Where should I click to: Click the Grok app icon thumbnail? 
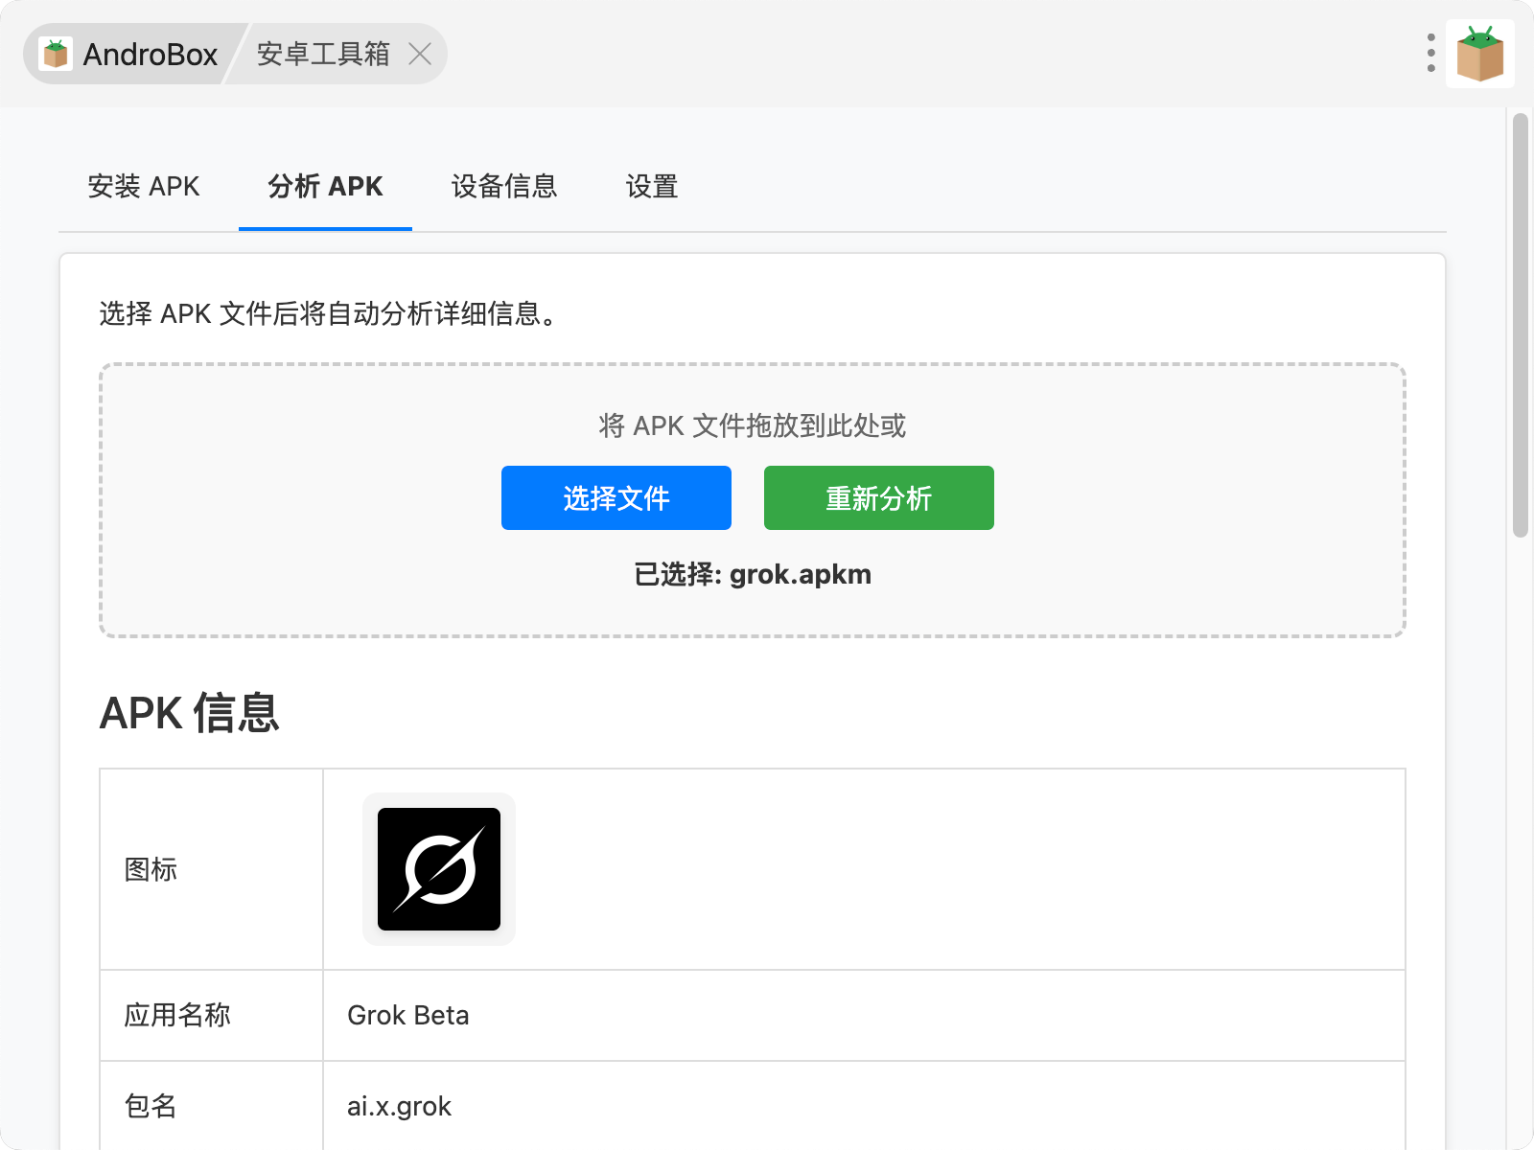click(439, 869)
